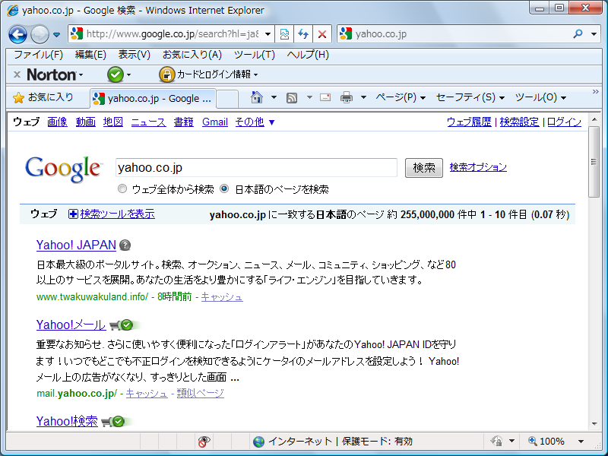
Task: Open the Gmail link
Action: coord(215,122)
